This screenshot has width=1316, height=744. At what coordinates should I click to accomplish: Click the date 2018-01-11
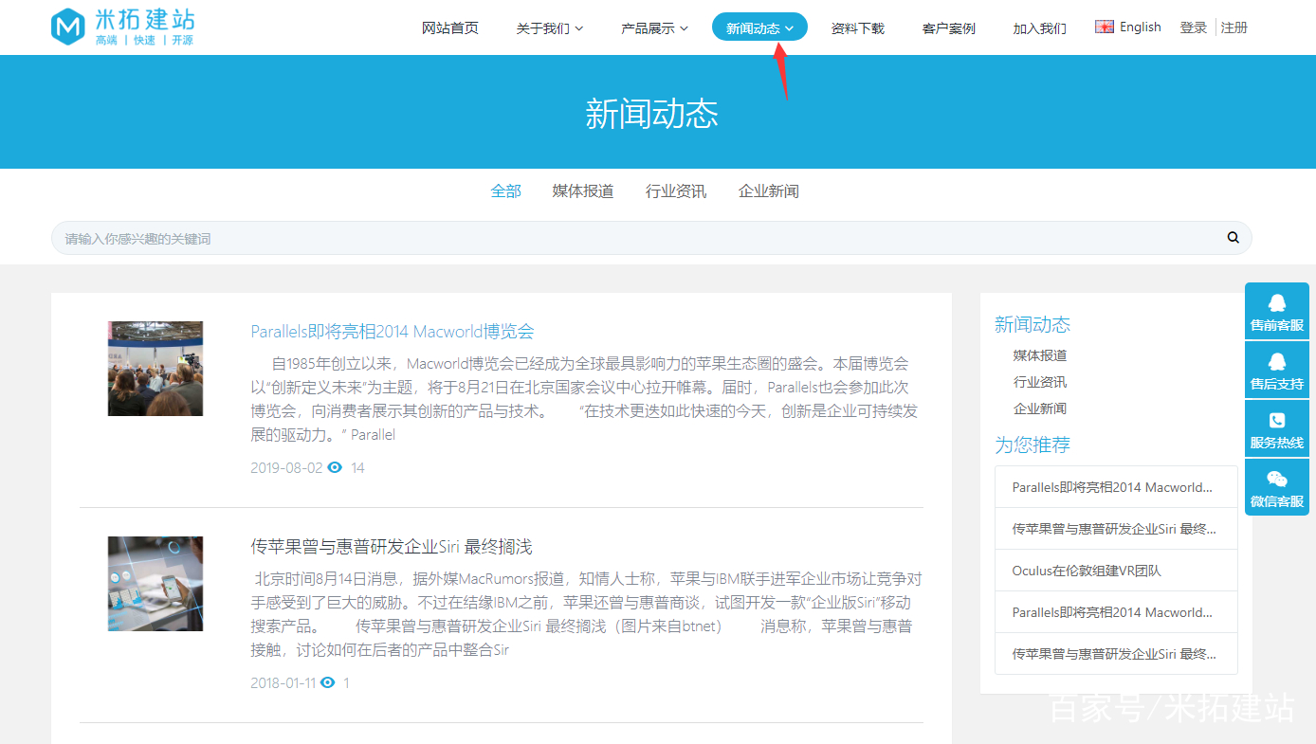tap(283, 683)
